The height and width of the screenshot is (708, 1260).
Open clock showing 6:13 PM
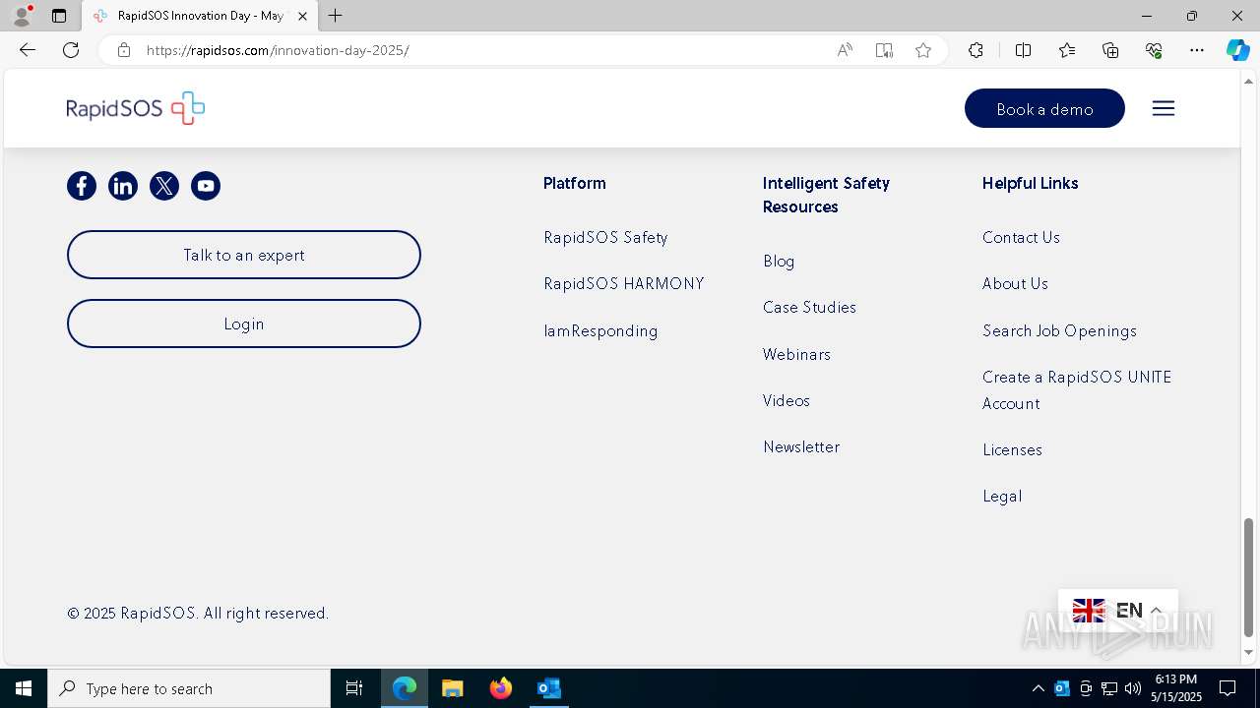tap(1175, 688)
